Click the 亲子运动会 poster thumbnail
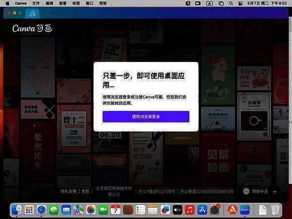Image resolution: width=292 pixels, height=219 pixels. coord(146,158)
